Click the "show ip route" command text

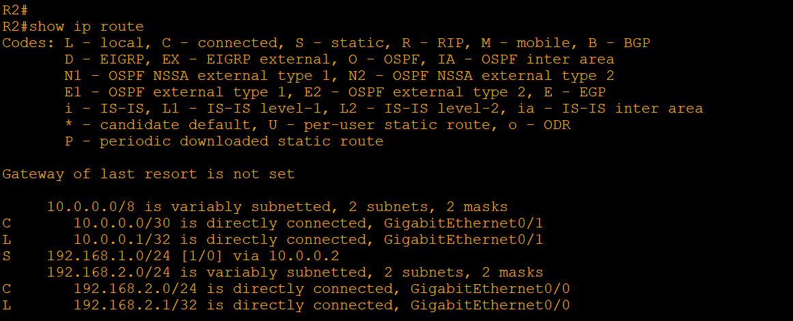click(87, 27)
